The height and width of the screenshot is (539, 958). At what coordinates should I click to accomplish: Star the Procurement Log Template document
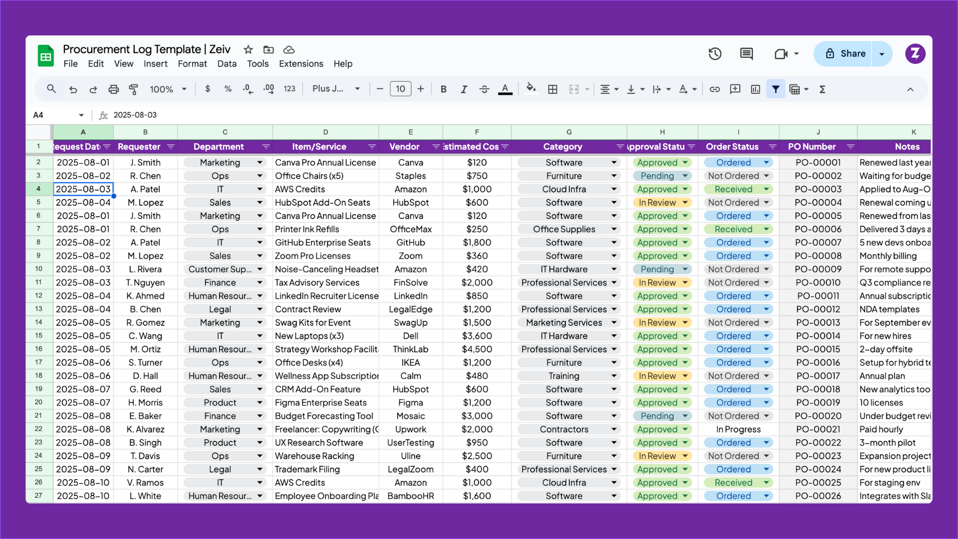[x=248, y=50]
